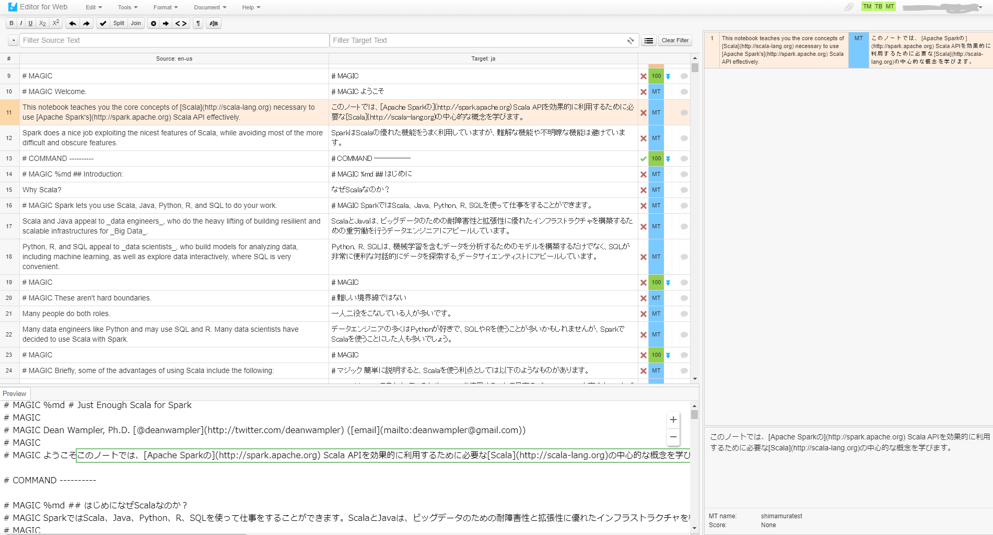Click the circled-x toolbar icon
Image resolution: width=993 pixels, height=535 pixels.
[154, 24]
